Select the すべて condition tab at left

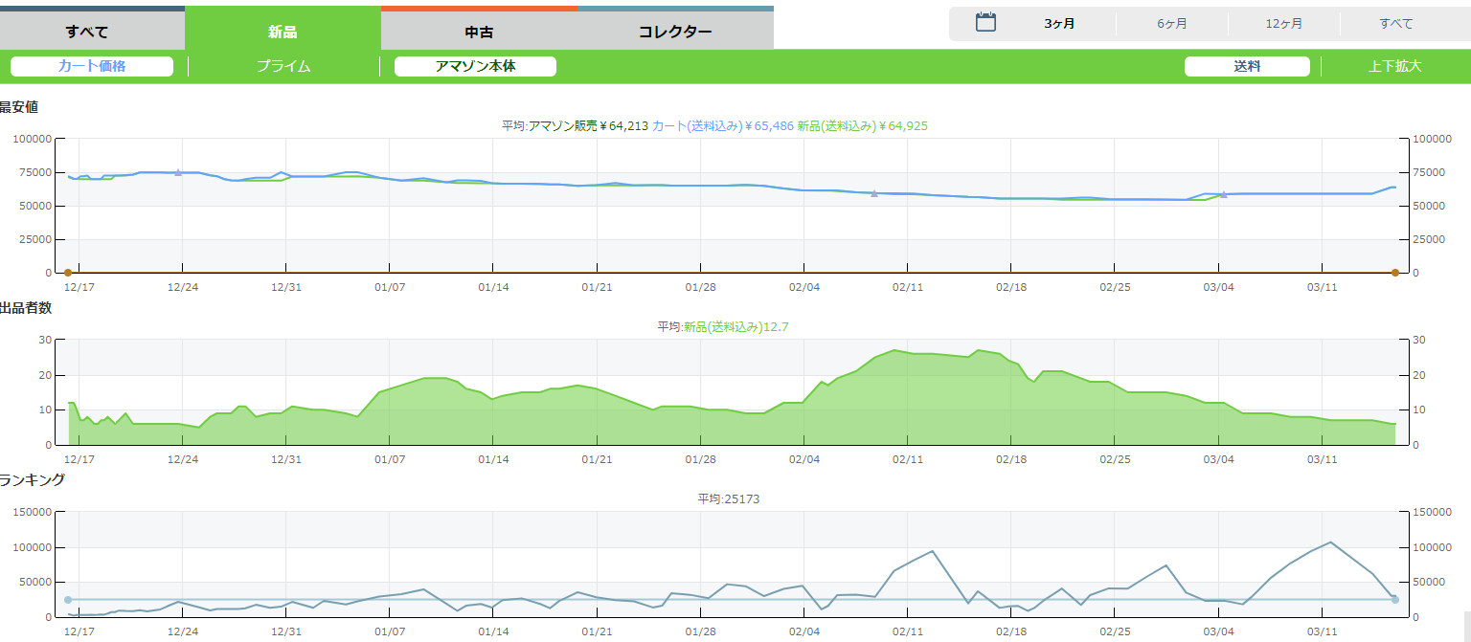click(x=92, y=32)
